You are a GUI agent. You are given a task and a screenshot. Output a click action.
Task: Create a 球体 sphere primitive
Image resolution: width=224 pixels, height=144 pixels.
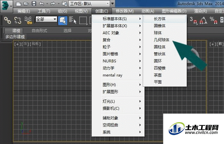tap(165, 33)
